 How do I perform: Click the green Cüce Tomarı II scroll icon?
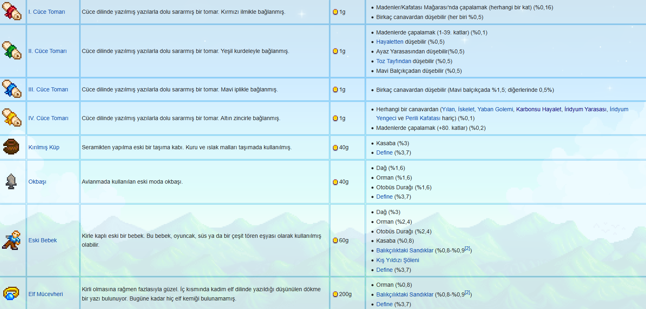12,50
